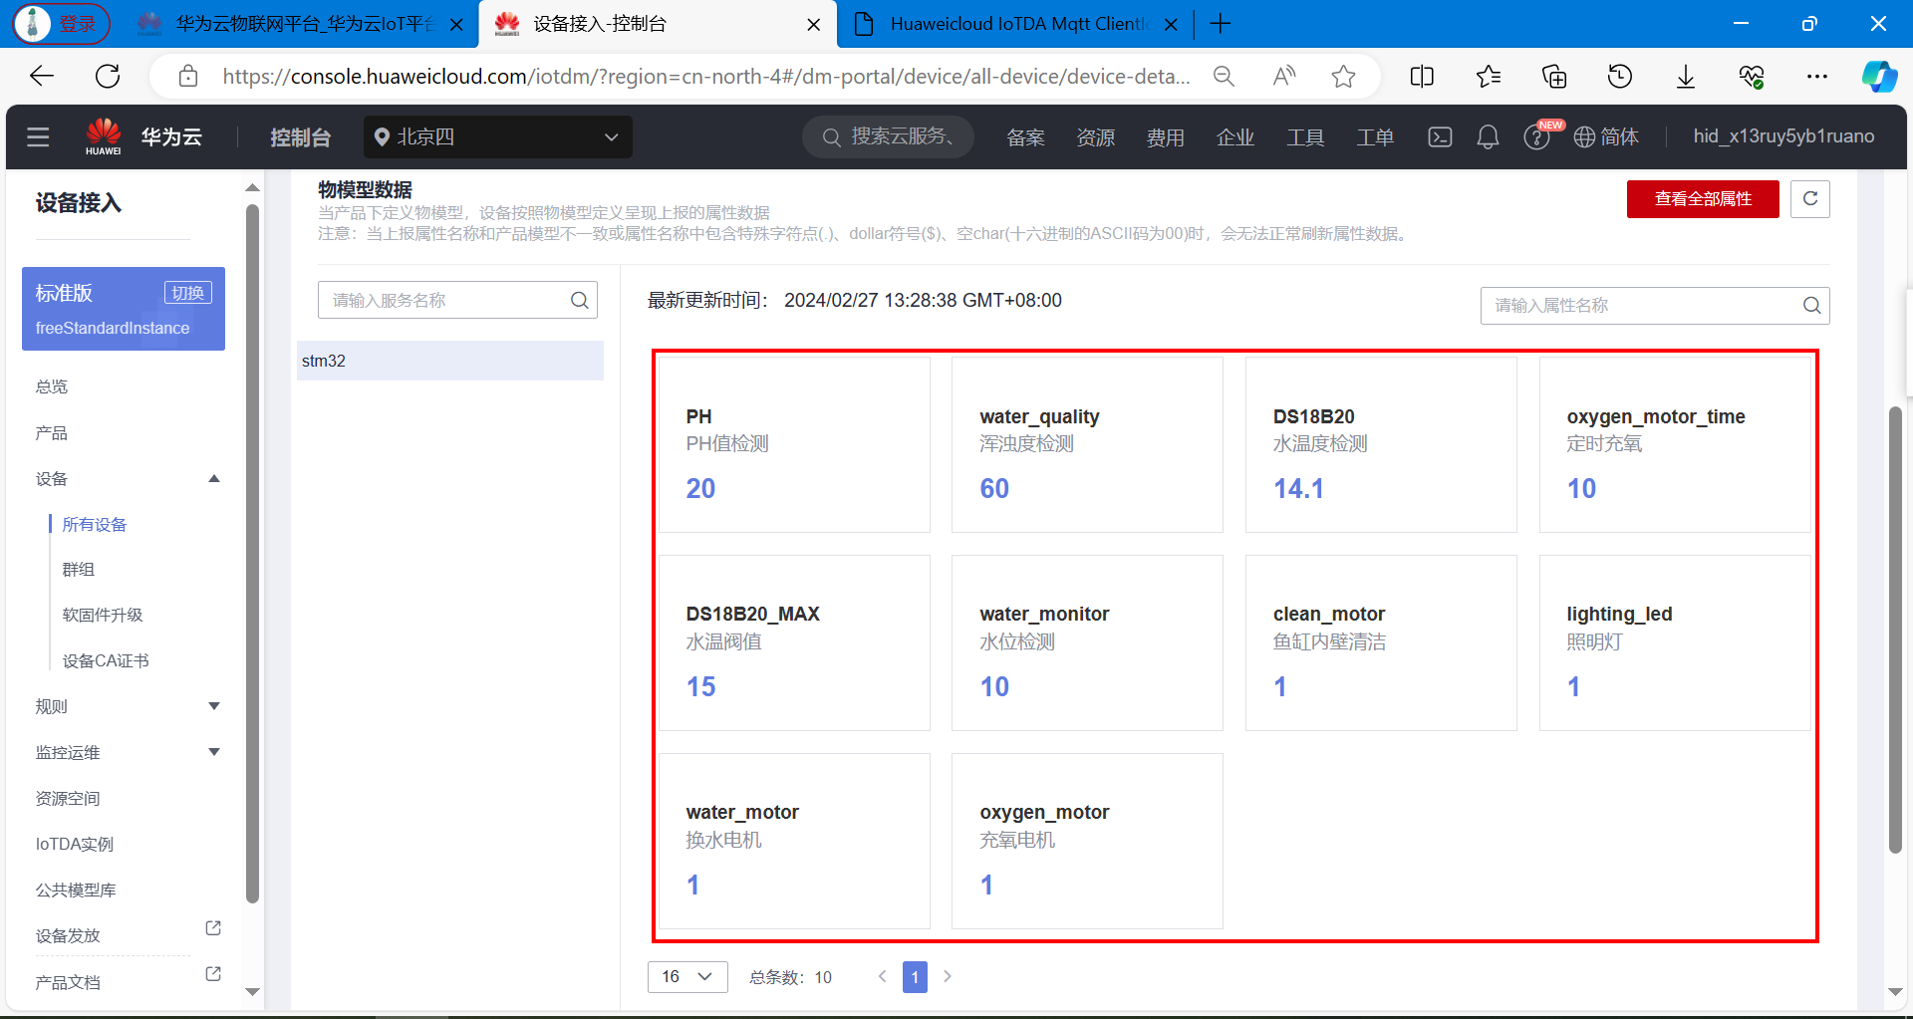Click the cloud services search box
1913x1019 pixels.
pos(888,137)
